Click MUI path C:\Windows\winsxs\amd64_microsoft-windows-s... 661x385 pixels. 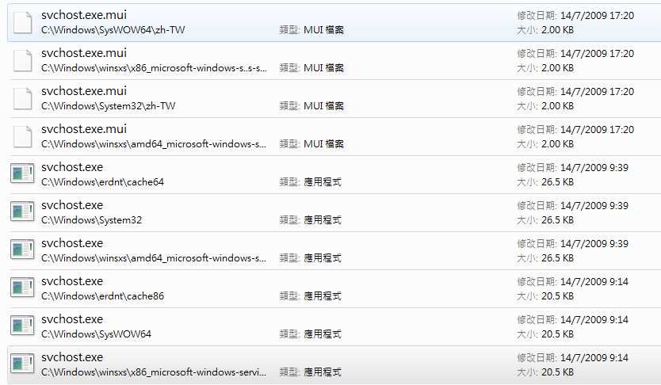(x=154, y=144)
